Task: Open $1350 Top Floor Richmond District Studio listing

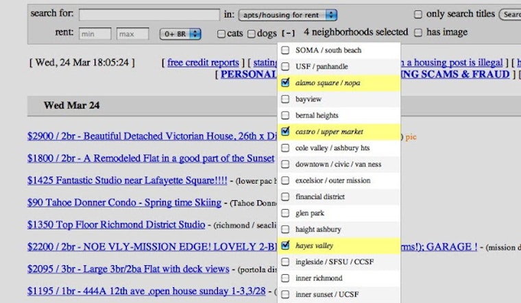Action: point(117,225)
